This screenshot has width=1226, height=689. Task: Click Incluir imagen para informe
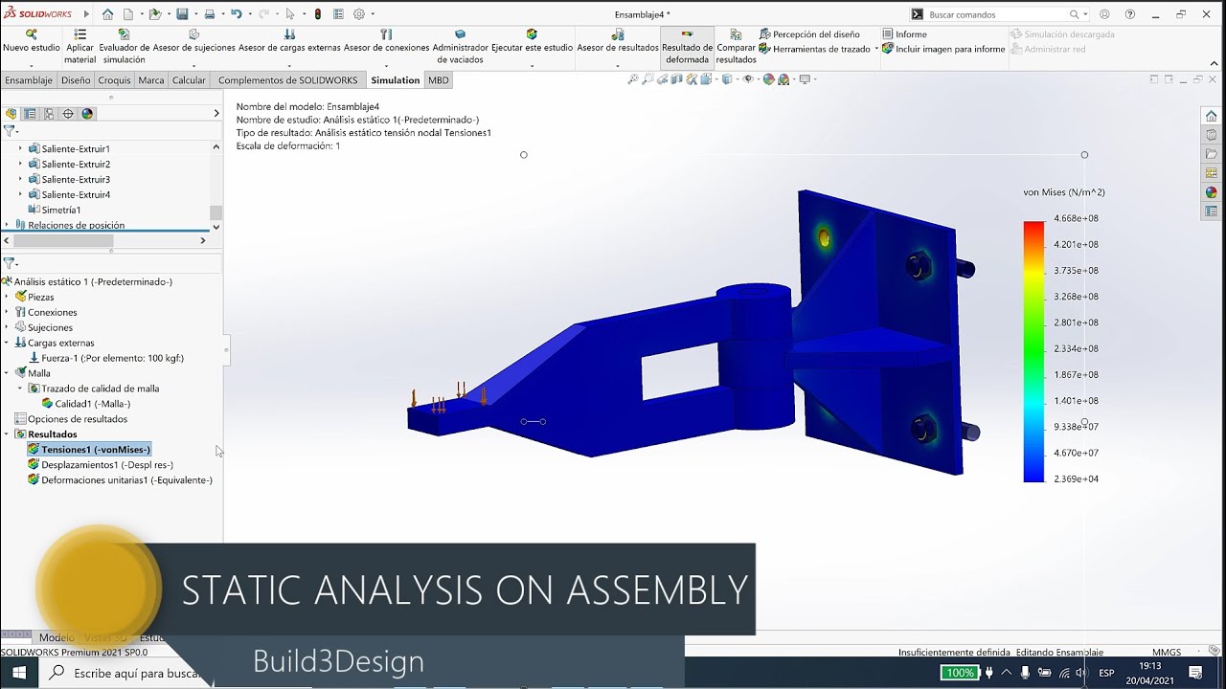[x=943, y=49]
